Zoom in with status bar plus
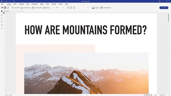171x96 pixels. [169, 95]
